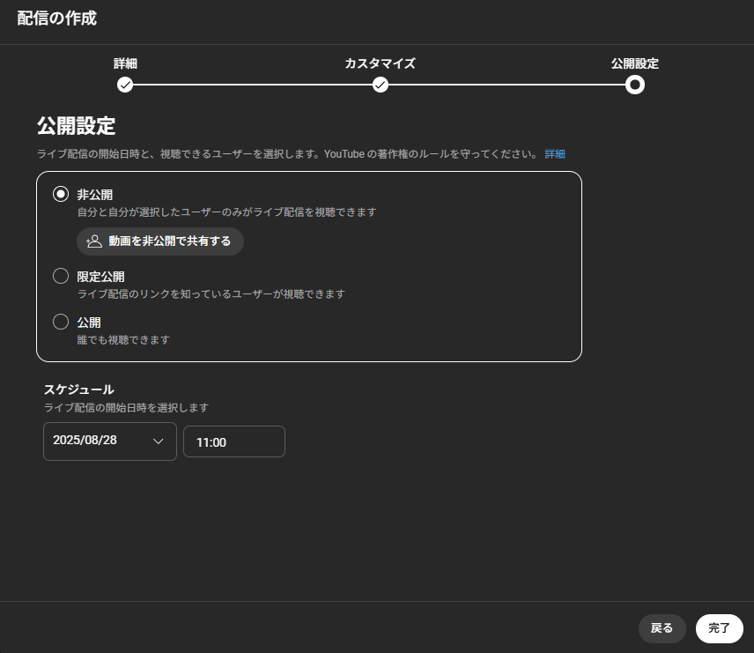The height and width of the screenshot is (653, 754).
Task: Click the 配信の作成 dialog title
Action: click(56, 19)
